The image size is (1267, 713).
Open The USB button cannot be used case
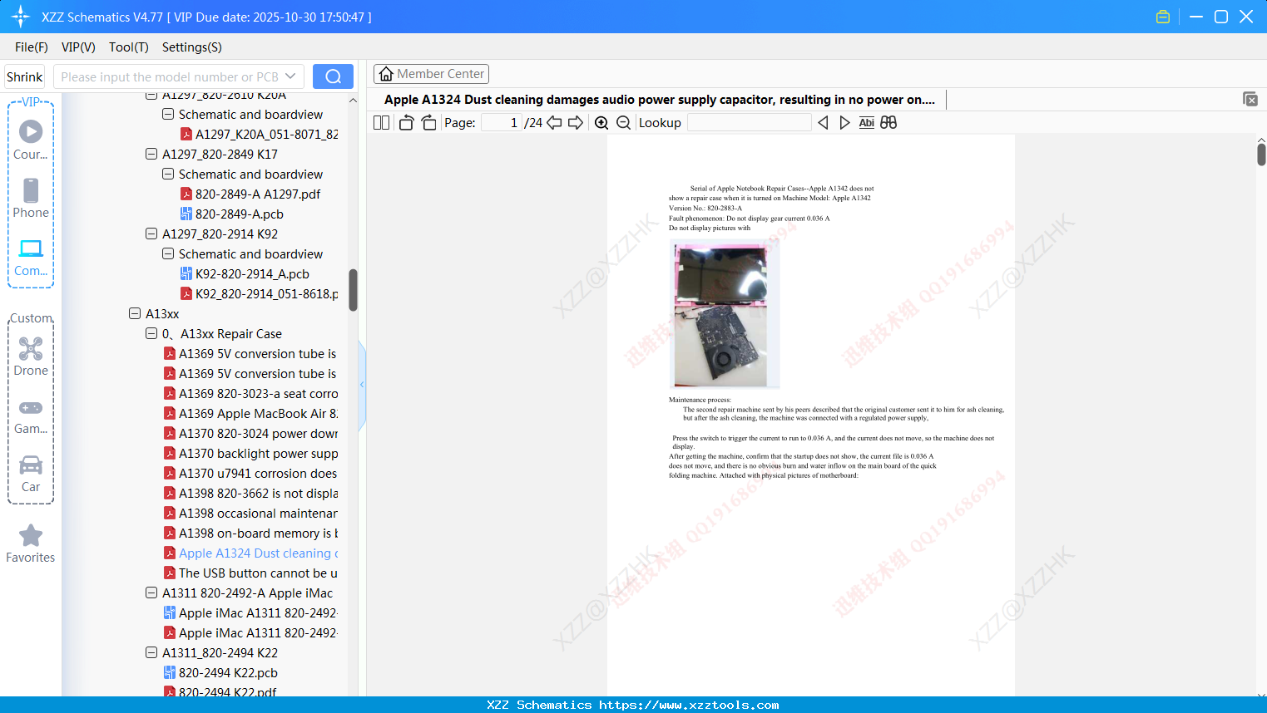[x=251, y=573]
